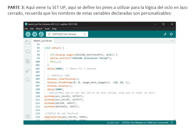Viewport: 192px width, 128px height.
Task: Click the Declaramos que el pin comment line
Action: tap(101, 93)
